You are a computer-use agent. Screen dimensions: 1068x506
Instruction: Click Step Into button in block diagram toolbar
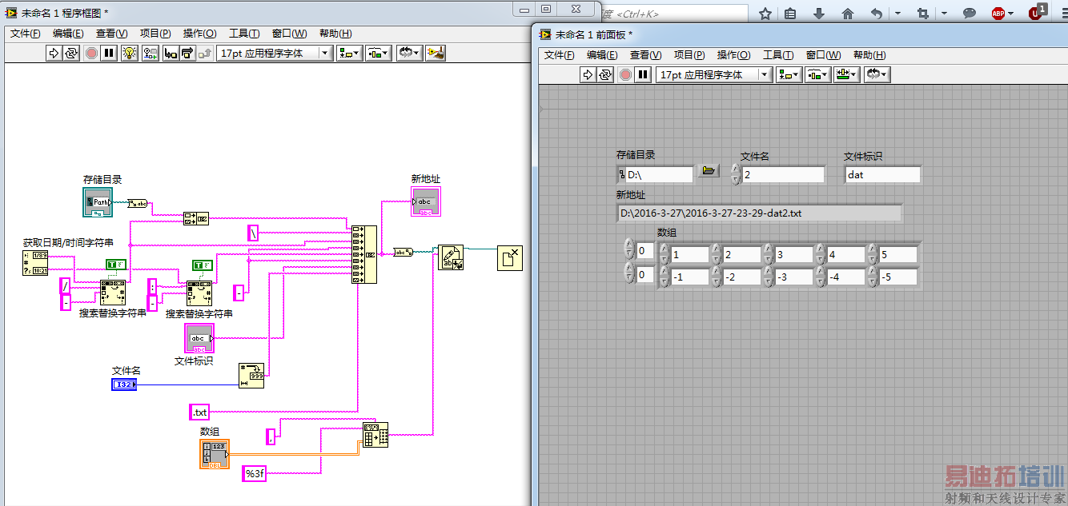pyautogui.click(x=170, y=54)
